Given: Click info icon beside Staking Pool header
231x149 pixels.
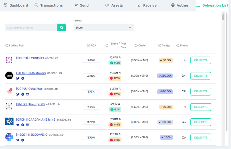Looking at the screenshot, I should [7, 46].
